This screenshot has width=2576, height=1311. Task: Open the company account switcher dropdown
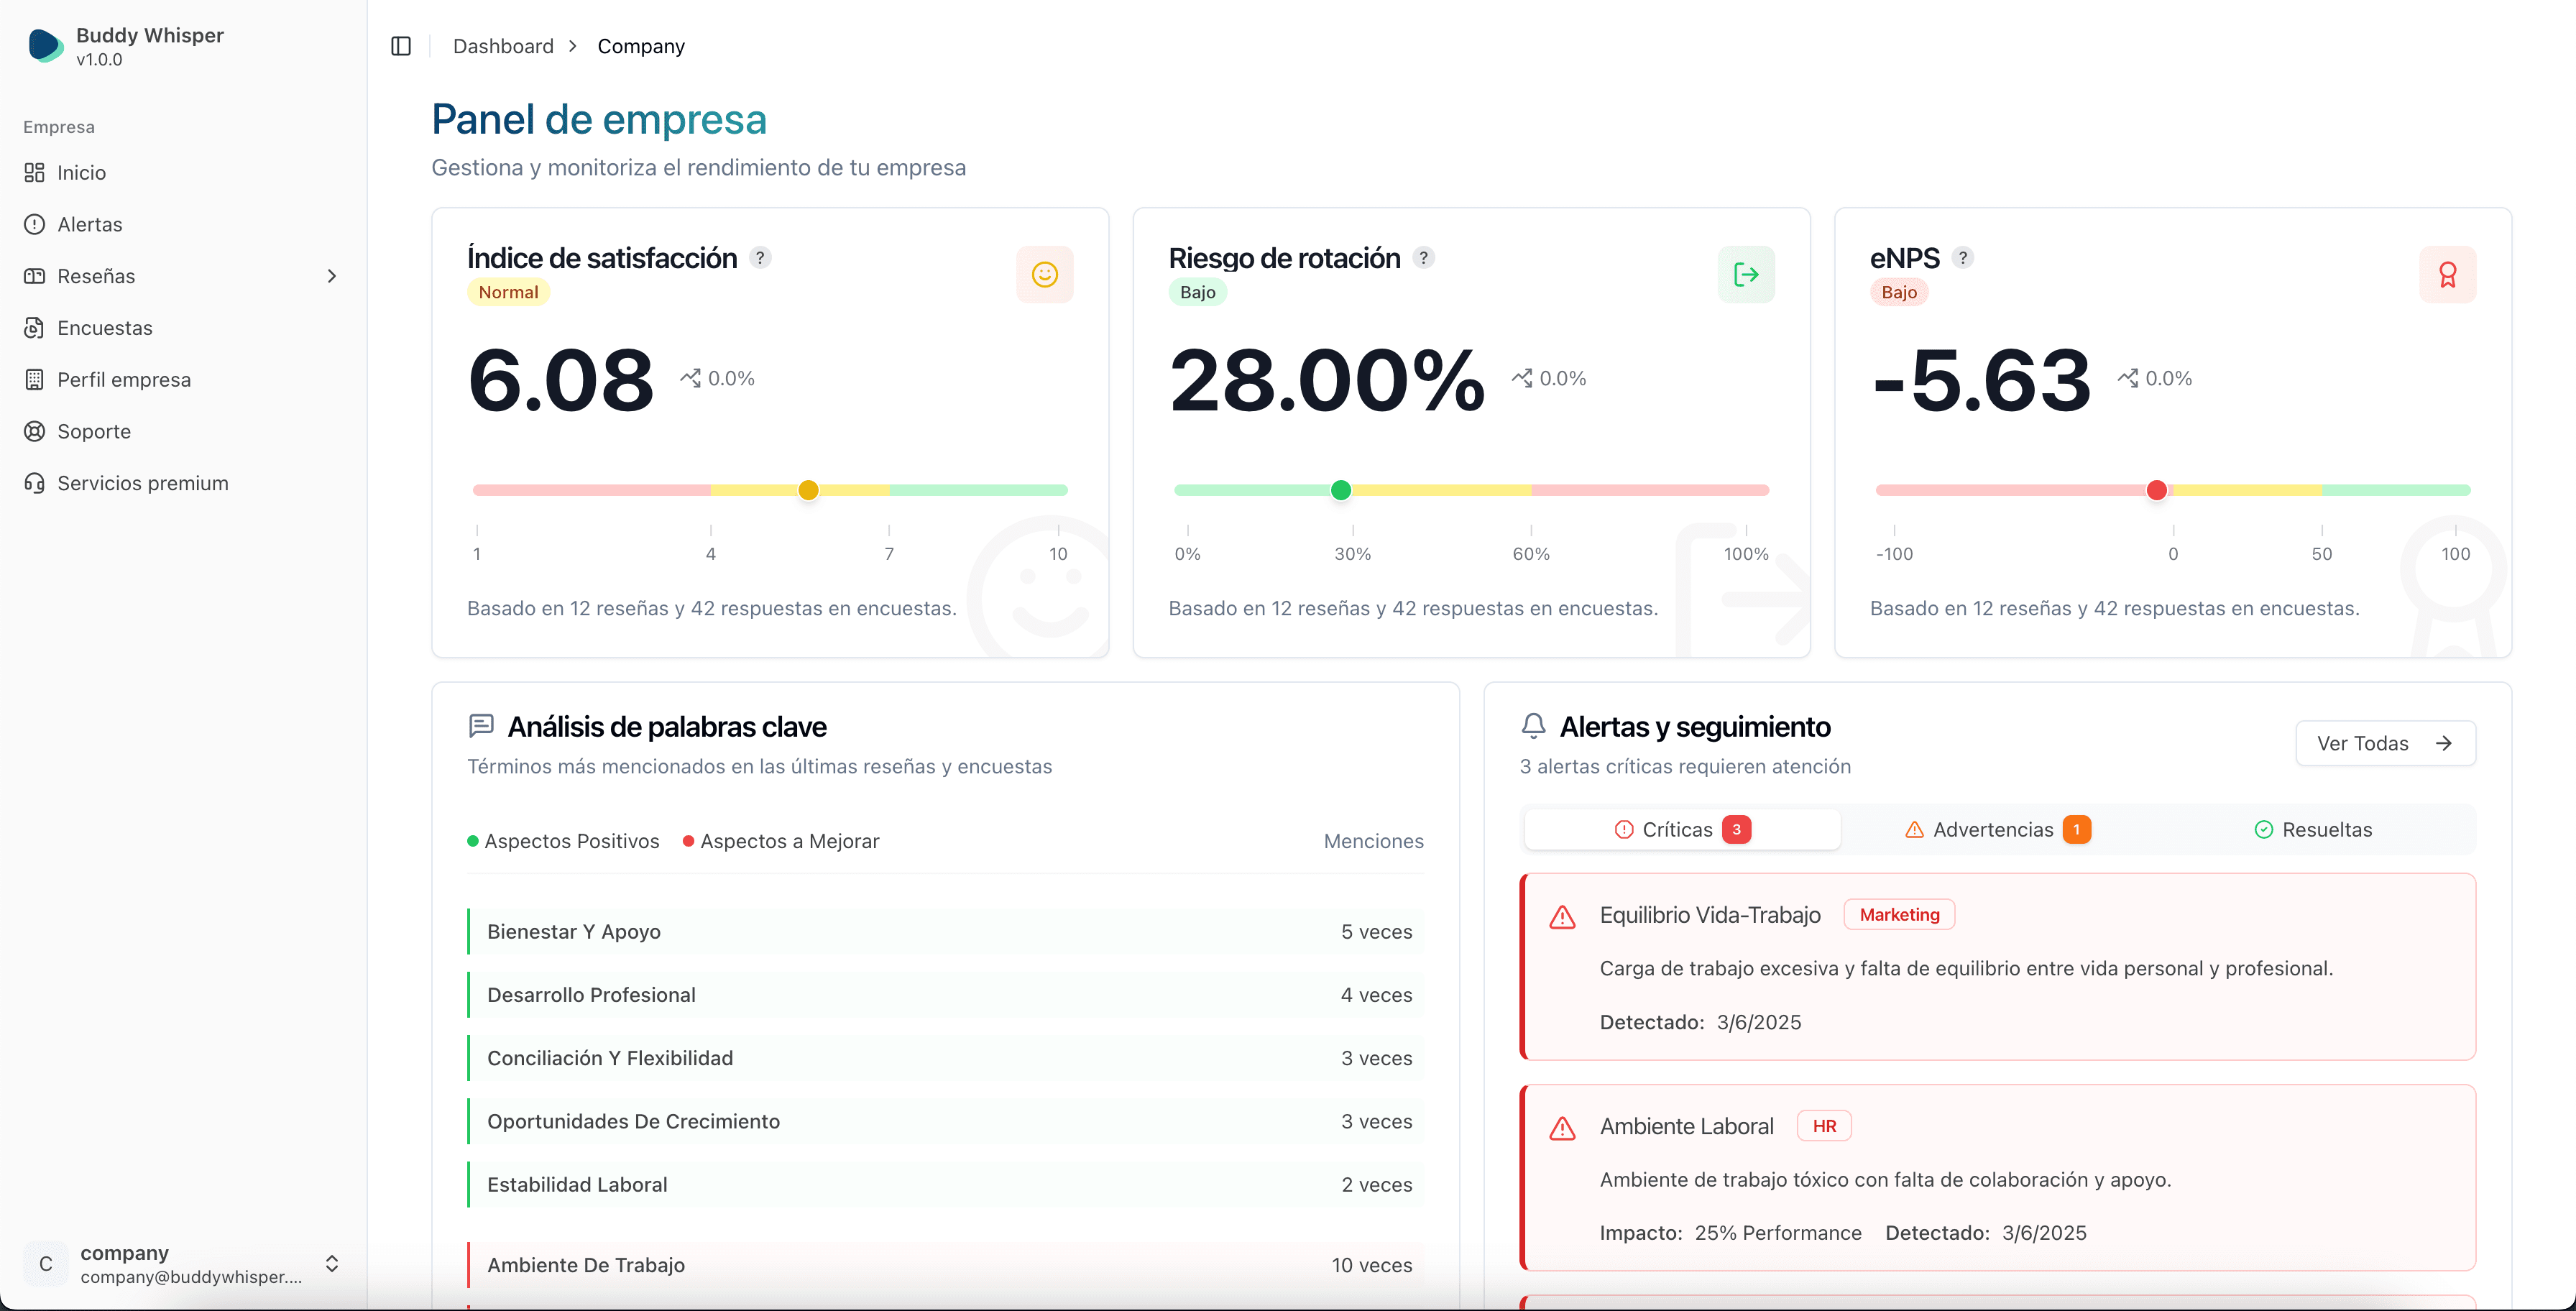click(183, 1264)
